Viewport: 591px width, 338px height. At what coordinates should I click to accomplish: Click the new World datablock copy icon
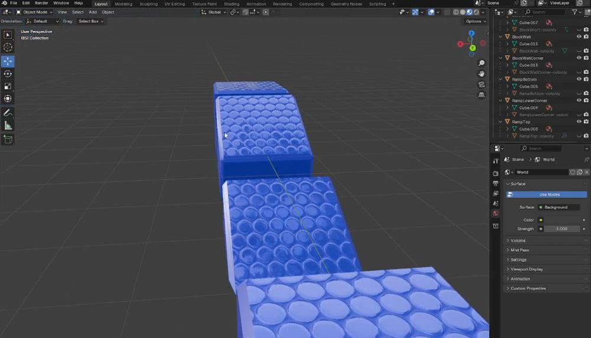(x=580, y=172)
